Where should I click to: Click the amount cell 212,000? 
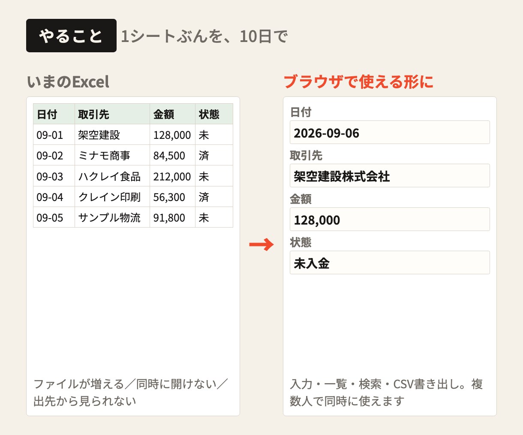pyautogui.click(x=173, y=176)
